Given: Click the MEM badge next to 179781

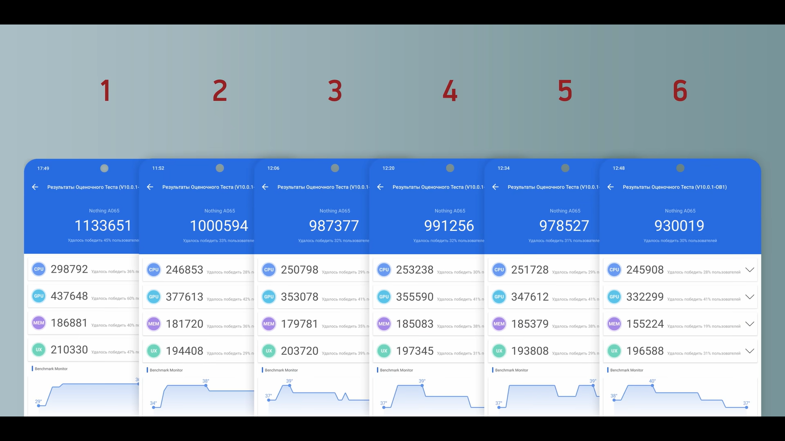Looking at the screenshot, I should [x=269, y=324].
